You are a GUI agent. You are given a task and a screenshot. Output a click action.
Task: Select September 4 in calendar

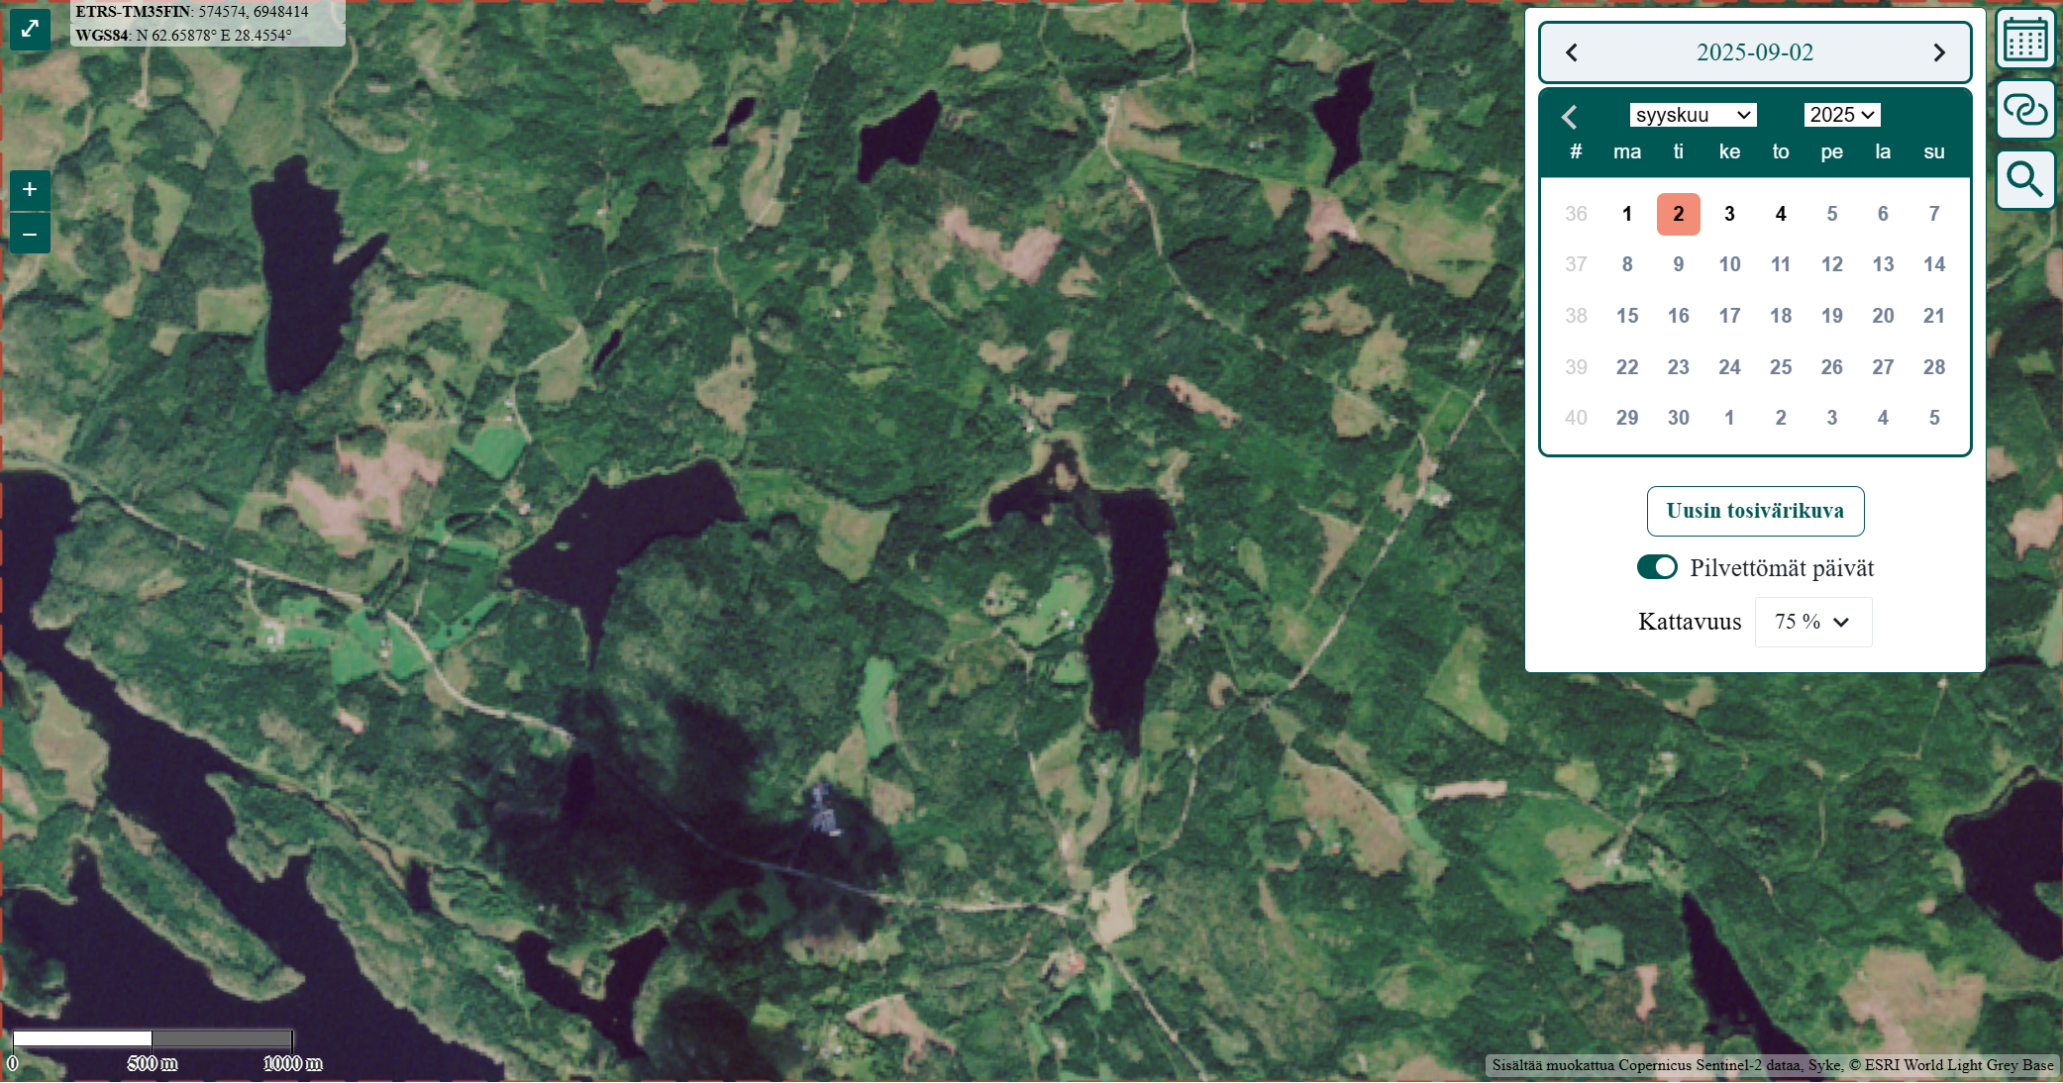point(1781,214)
